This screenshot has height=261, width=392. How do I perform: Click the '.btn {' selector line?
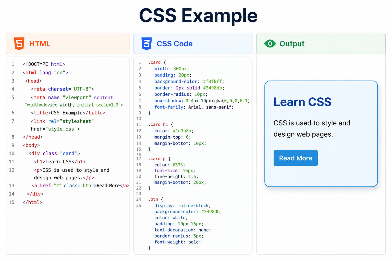click(x=156, y=199)
